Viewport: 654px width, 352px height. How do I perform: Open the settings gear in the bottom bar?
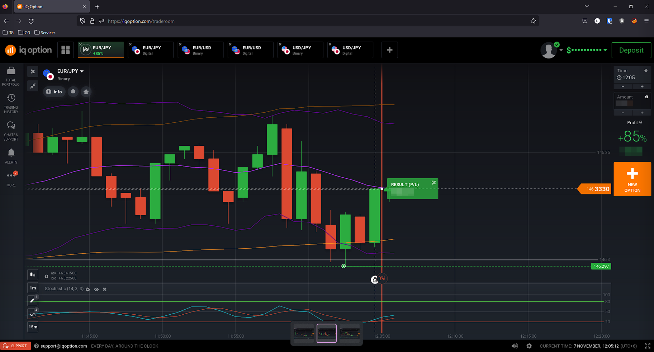(529, 346)
